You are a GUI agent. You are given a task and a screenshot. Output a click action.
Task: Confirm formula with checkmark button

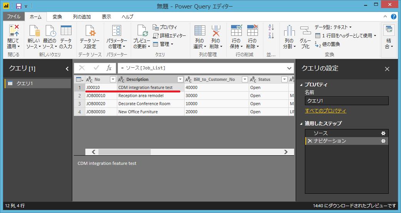[x=96, y=68]
